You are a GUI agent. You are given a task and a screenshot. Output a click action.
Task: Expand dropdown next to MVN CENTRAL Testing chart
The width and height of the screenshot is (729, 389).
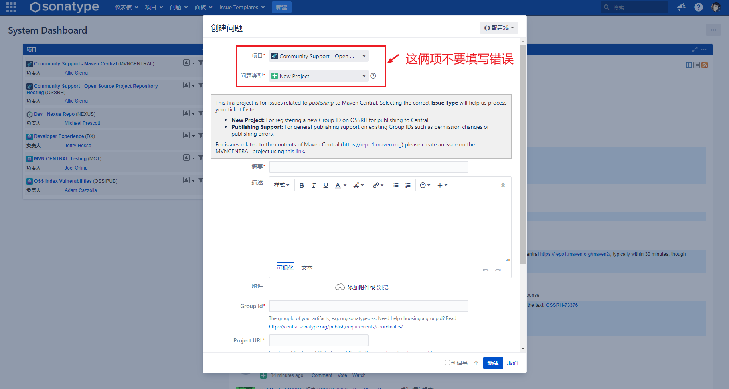193,158
